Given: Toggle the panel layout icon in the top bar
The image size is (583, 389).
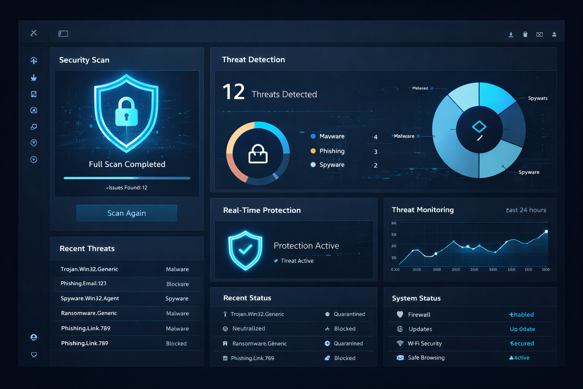Looking at the screenshot, I should pyautogui.click(x=63, y=34).
